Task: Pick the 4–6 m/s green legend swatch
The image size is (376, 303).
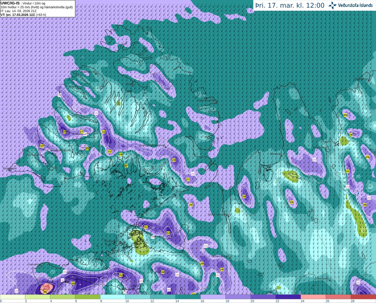Action: [63, 297]
